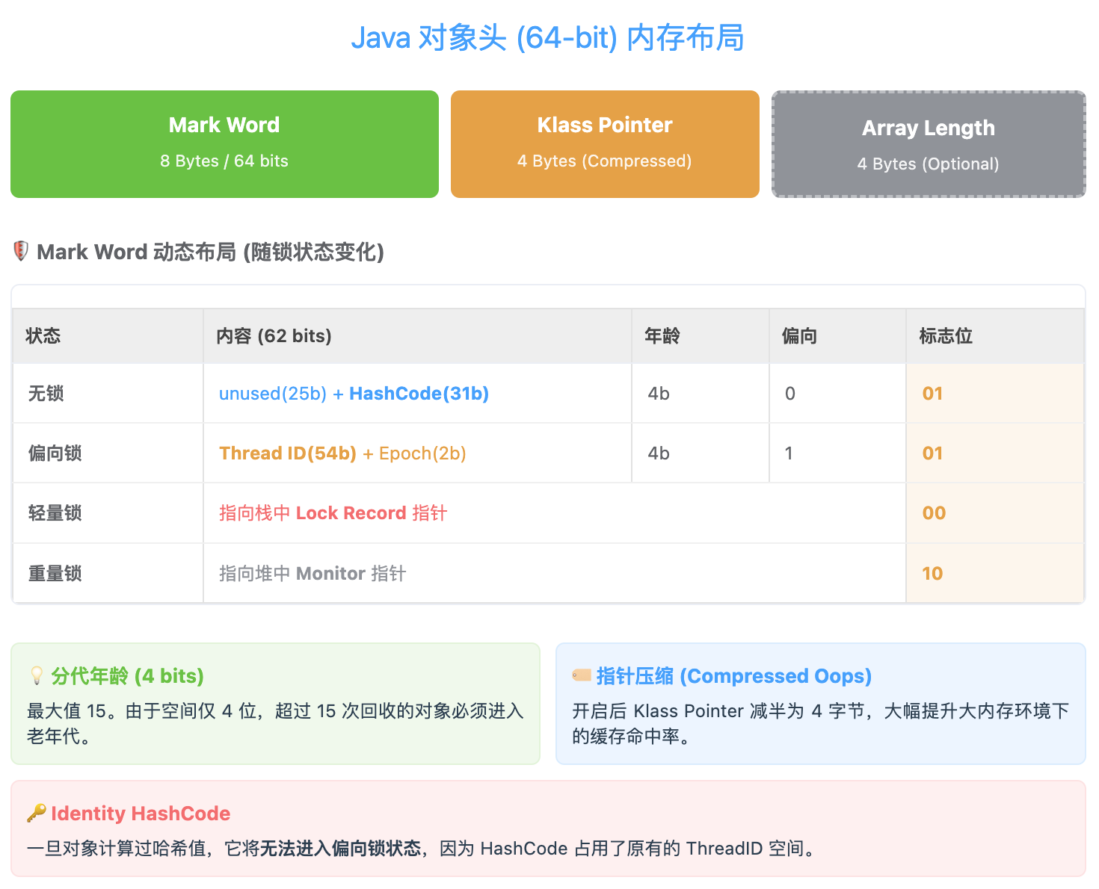Screen dimensions: 1099x889
Task: Click the dashed Array Length block
Action: [x=928, y=144]
